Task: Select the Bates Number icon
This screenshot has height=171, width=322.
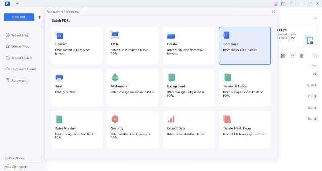Action: coord(59,119)
